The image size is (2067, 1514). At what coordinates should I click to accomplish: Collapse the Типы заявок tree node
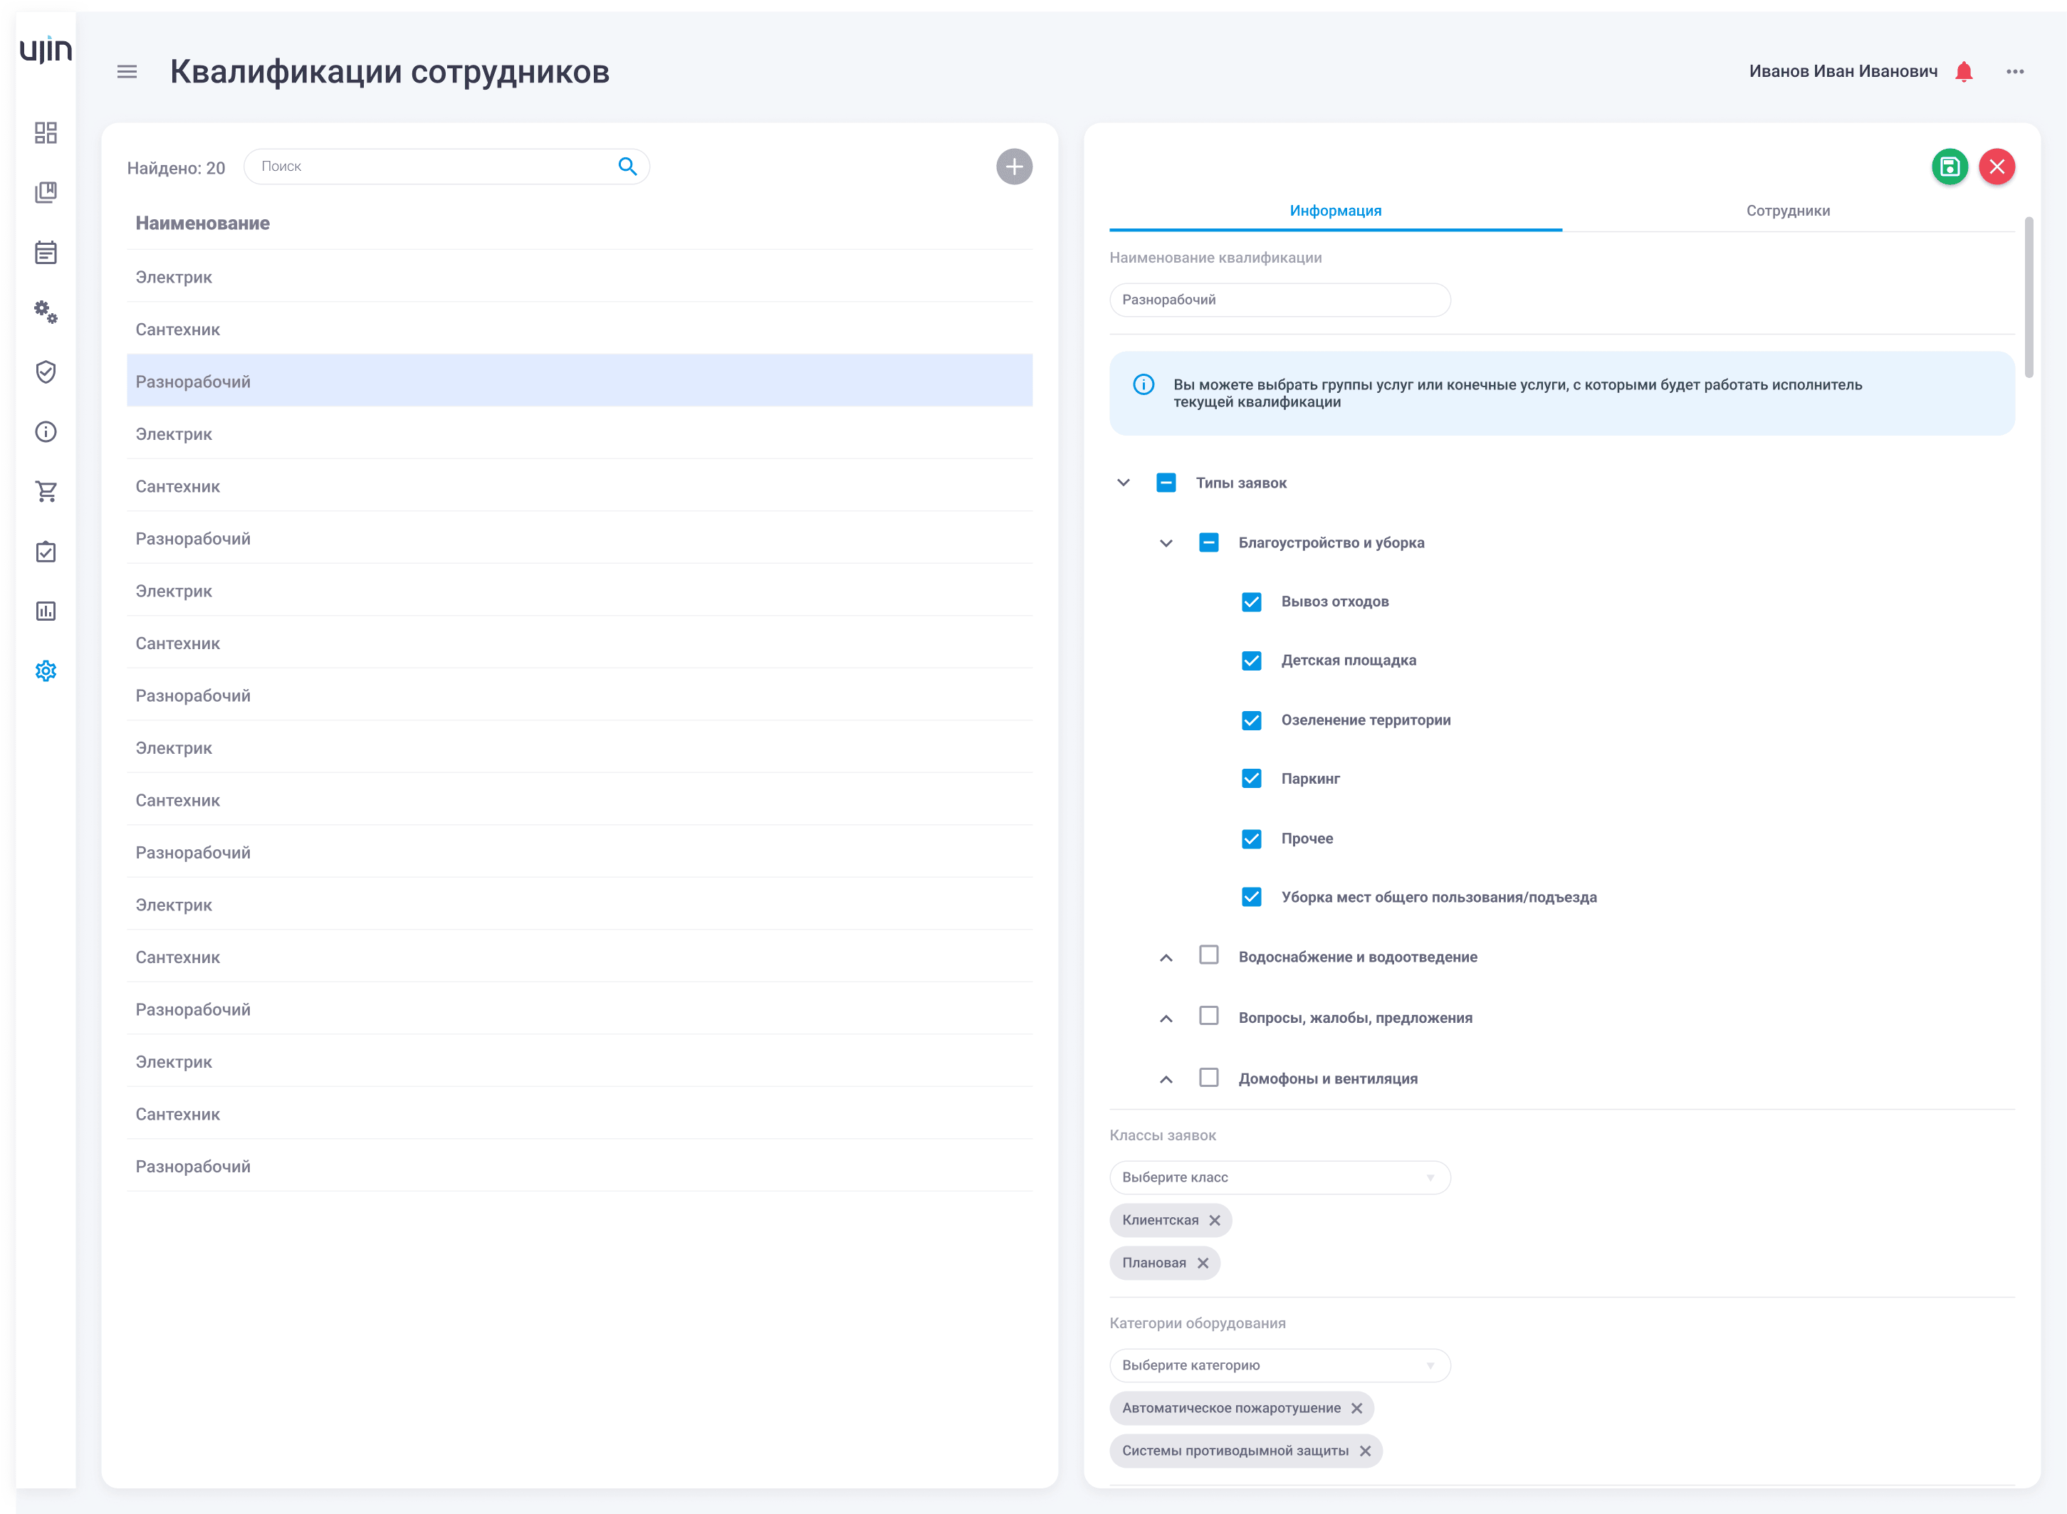point(1123,483)
